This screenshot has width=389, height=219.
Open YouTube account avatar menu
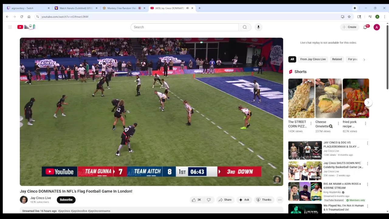pos(377,27)
